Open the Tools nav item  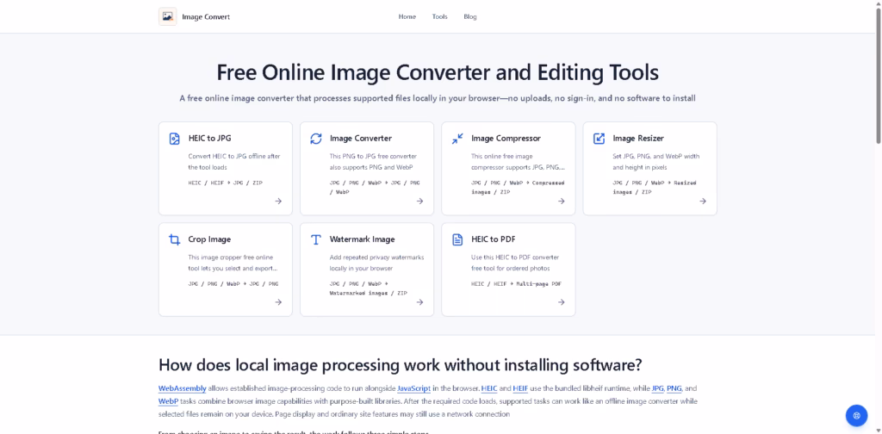tap(440, 17)
